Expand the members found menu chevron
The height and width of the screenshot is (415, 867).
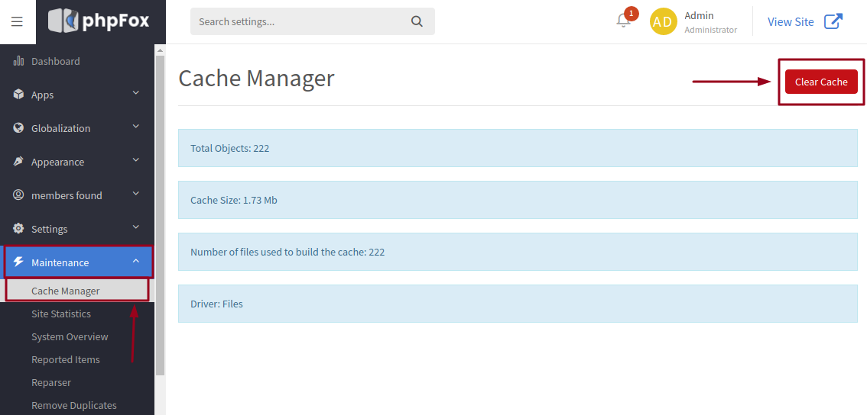pyautogui.click(x=136, y=195)
